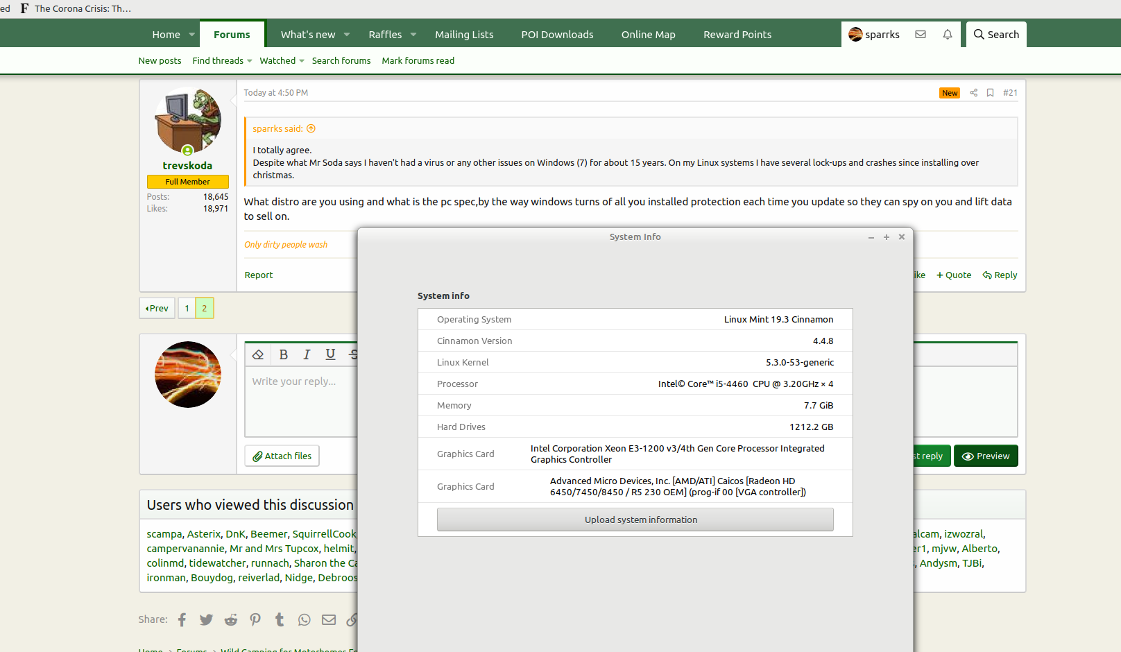
Task: Toggle underline formatting in reply editor
Action: click(330, 354)
